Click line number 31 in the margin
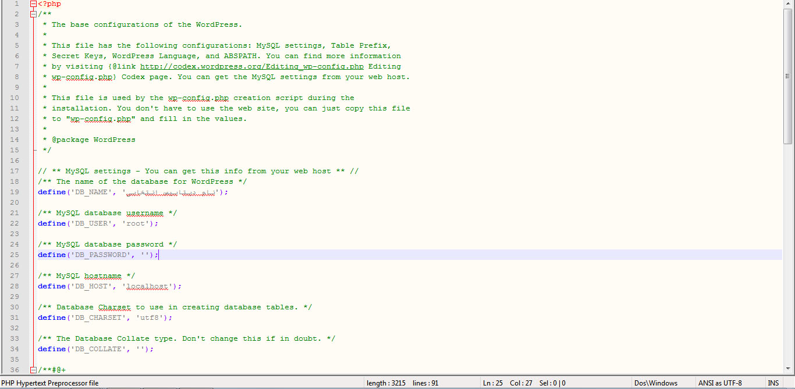Viewport: 795px width, 389px height. pyautogui.click(x=15, y=317)
